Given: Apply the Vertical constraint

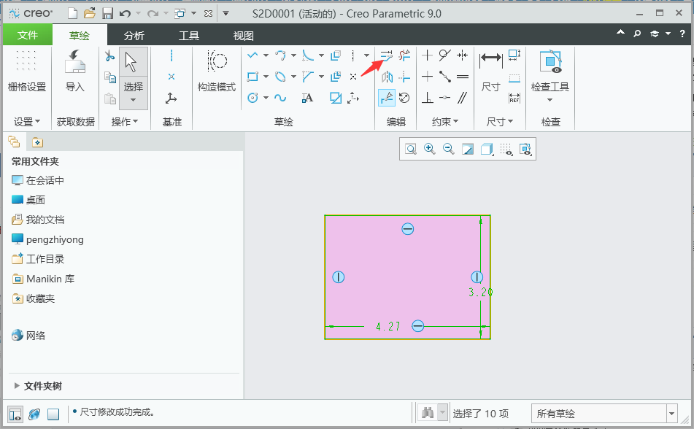Looking at the screenshot, I should (x=427, y=55).
